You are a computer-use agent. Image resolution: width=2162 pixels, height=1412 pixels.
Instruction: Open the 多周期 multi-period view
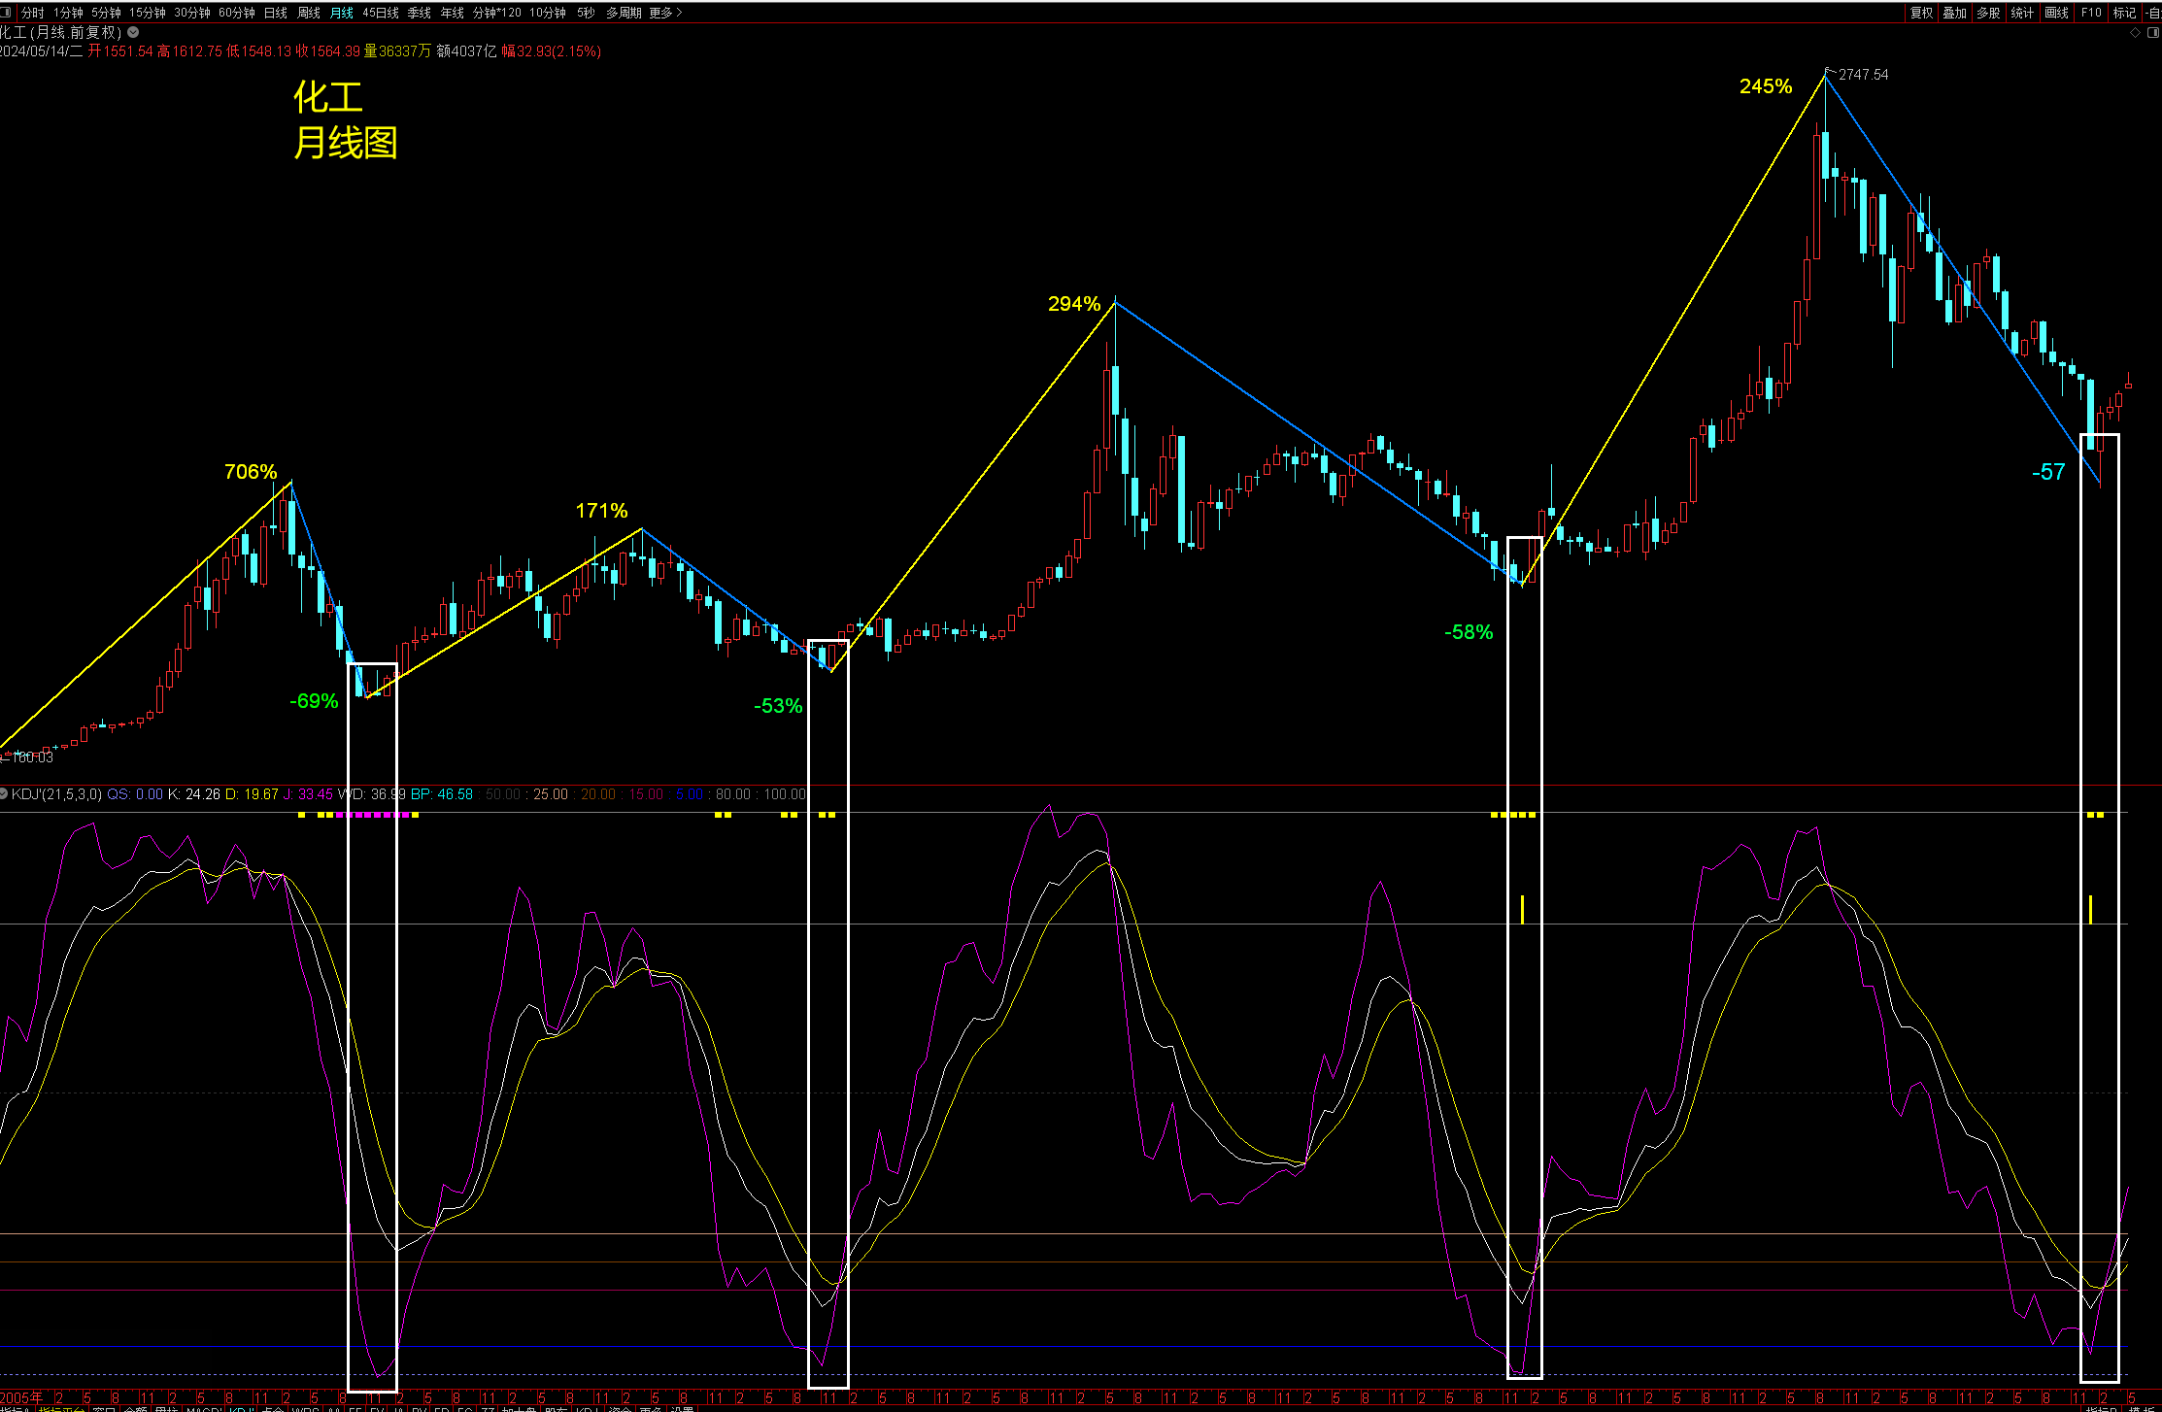click(624, 13)
